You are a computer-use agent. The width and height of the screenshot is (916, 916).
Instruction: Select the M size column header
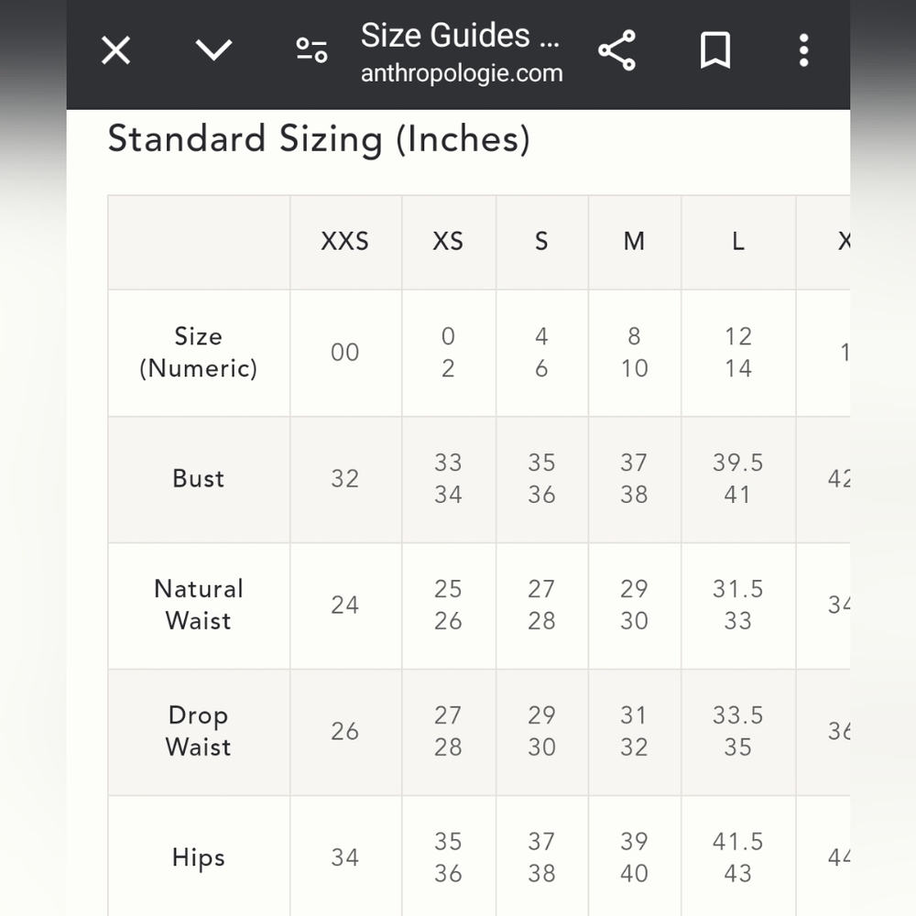coord(634,241)
